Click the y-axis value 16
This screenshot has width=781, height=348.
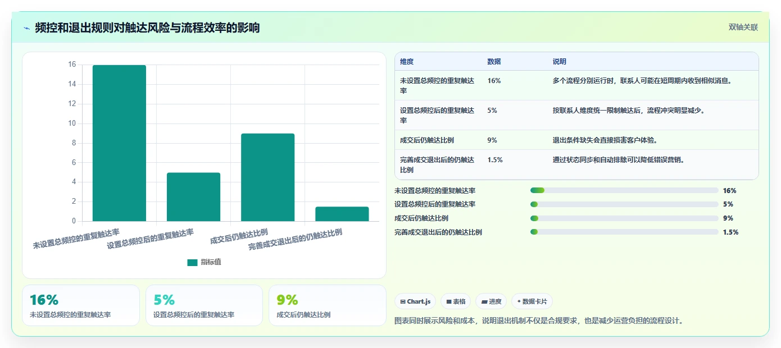[71, 65]
